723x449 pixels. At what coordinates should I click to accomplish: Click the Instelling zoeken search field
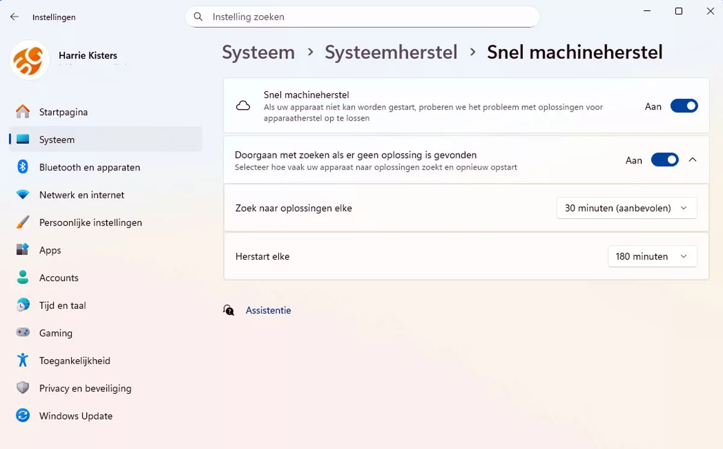pos(368,17)
